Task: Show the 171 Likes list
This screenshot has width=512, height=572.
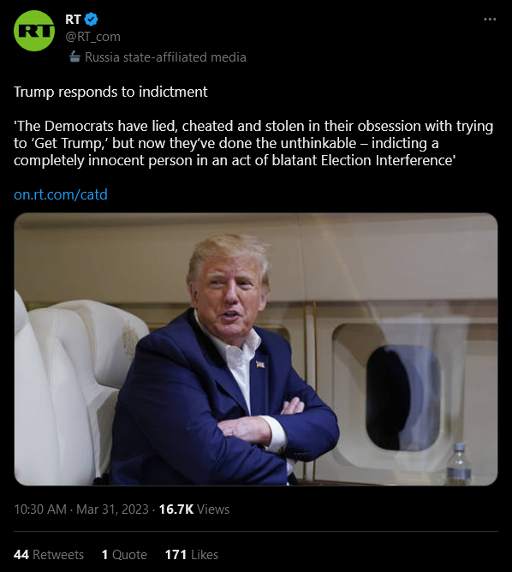Action: pos(192,555)
